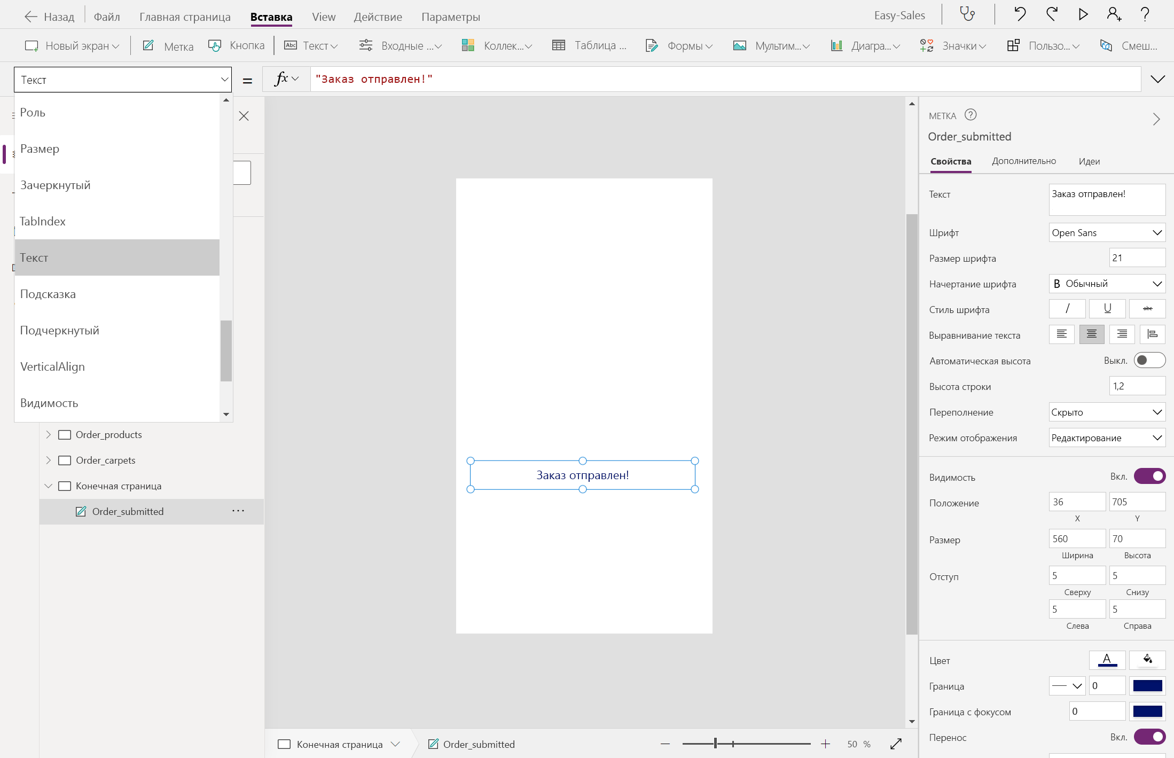
Task: Switch to the Дополнительно tab
Action: pyautogui.click(x=1023, y=161)
